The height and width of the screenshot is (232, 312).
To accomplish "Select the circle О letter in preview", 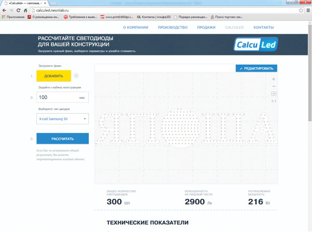I will 180,128.
